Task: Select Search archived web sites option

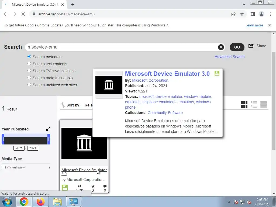Action: (x=29, y=84)
